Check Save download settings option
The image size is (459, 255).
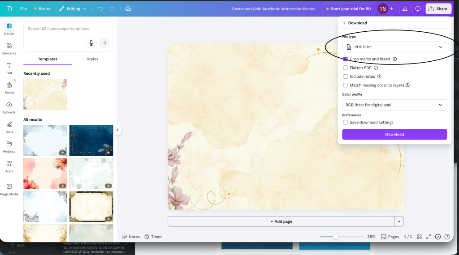346,123
